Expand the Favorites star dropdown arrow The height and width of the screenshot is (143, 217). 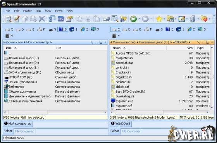point(164,19)
